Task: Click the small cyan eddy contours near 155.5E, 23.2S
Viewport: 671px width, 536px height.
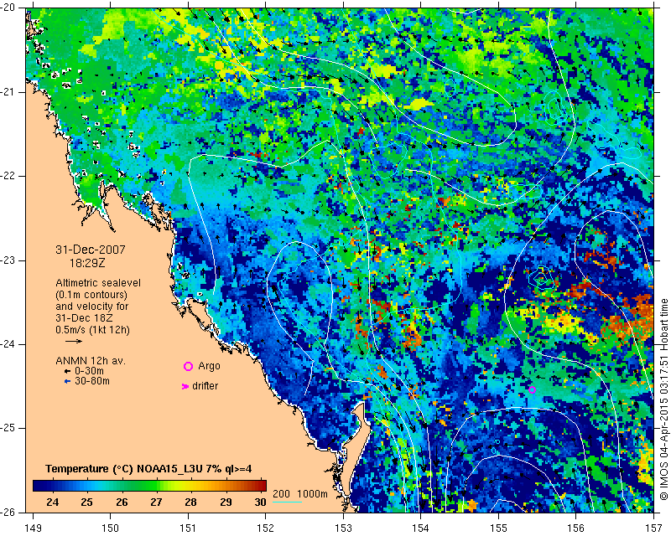Action: (541, 279)
